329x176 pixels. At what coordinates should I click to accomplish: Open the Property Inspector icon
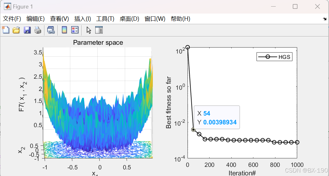pyautogui.click(x=99, y=30)
